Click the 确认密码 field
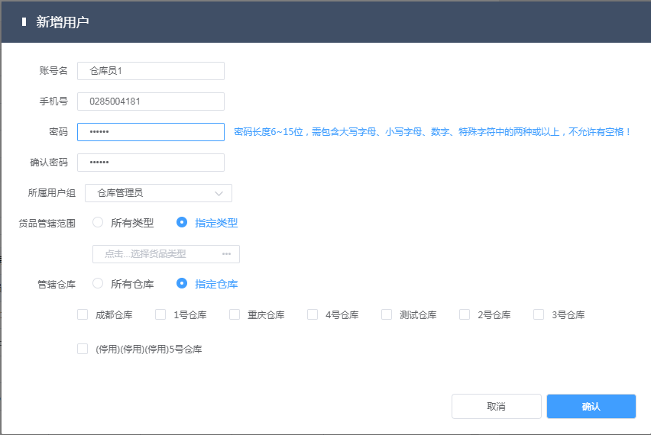Viewport: 651px width, 435px height. tap(151, 163)
